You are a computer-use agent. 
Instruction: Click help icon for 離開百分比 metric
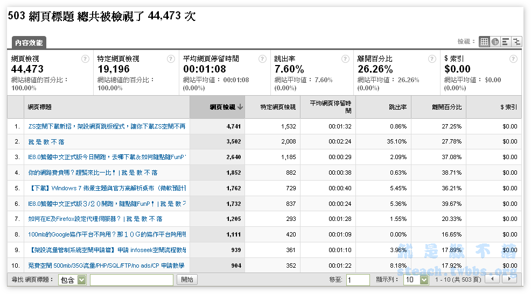[x=431, y=59]
